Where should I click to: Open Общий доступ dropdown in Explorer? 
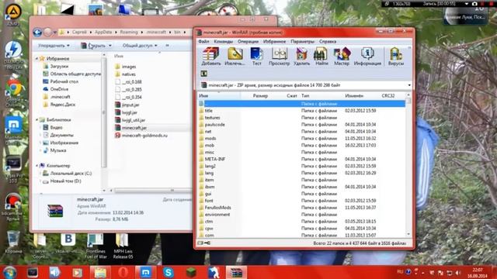point(140,46)
